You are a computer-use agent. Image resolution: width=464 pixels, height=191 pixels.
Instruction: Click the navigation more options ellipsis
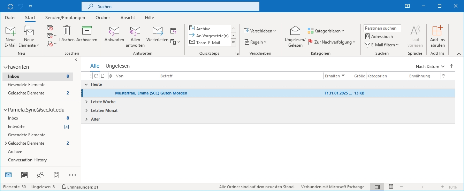coord(73,175)
